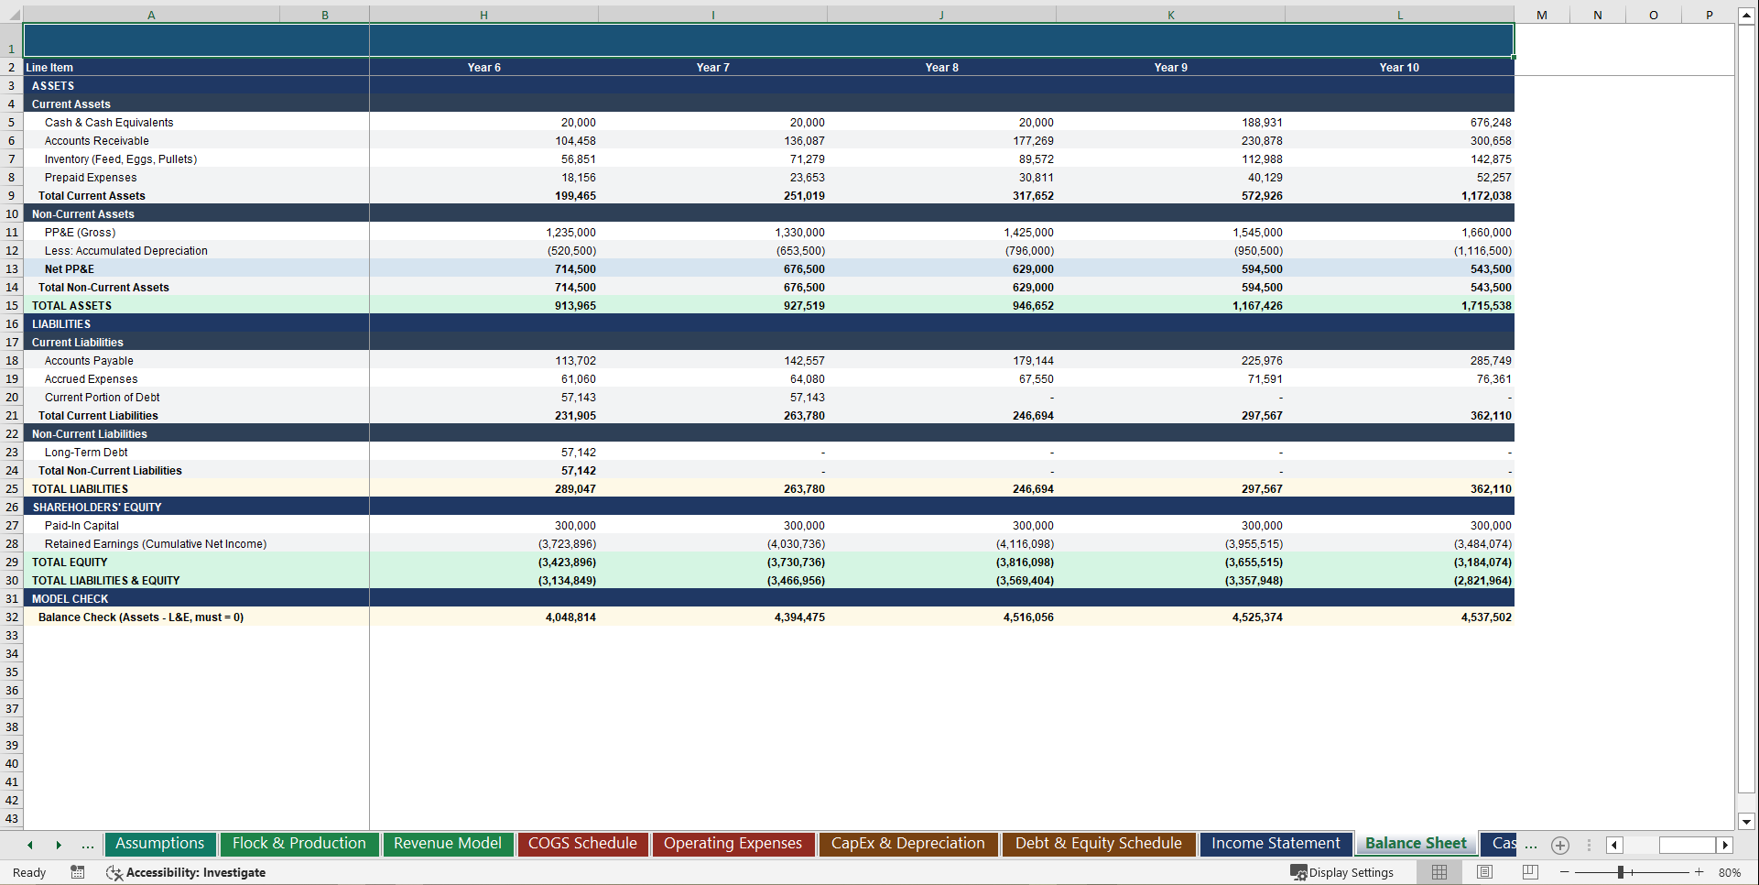This screenshot has height=885, width=1759.
Task: Click the zoom slider handle
Action: coord(1621,872)
